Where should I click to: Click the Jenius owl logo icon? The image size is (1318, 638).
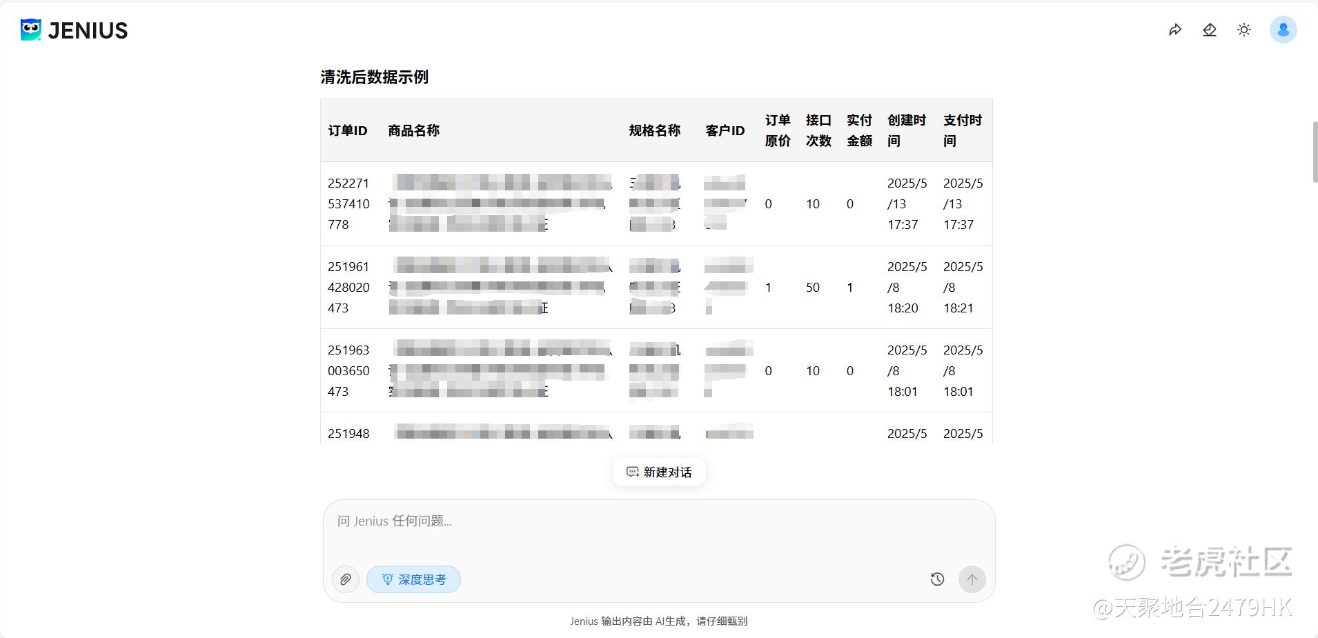[x=31, y=30]
